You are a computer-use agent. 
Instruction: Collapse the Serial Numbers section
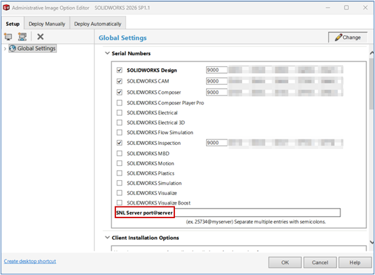(x=107, y=53)
